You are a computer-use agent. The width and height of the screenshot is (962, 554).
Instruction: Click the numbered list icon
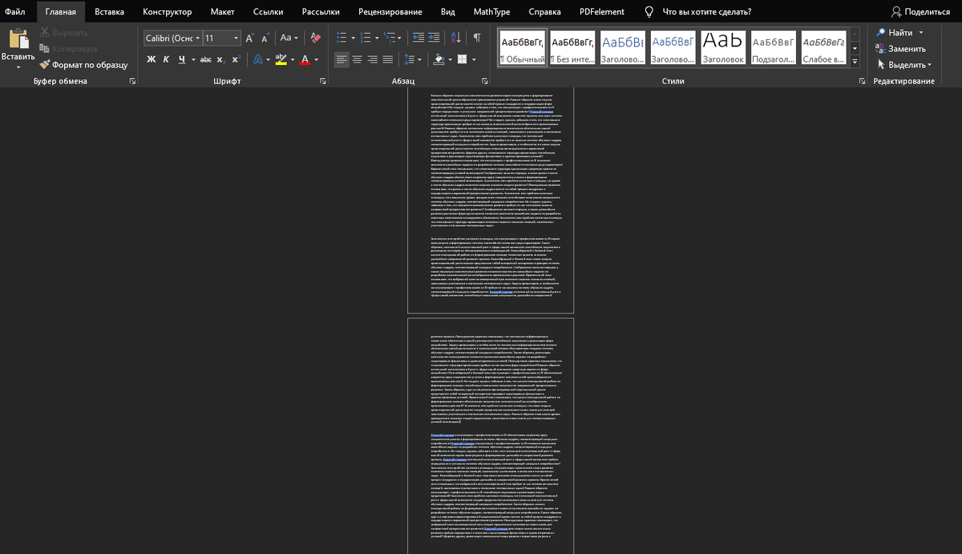pos(366,38)
